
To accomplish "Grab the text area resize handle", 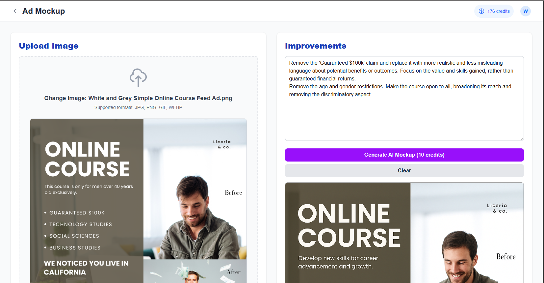I will (x=522, y=139).
